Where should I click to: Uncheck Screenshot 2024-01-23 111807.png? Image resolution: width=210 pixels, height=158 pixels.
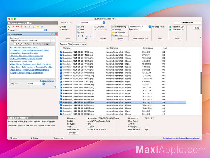pos(61,52)
